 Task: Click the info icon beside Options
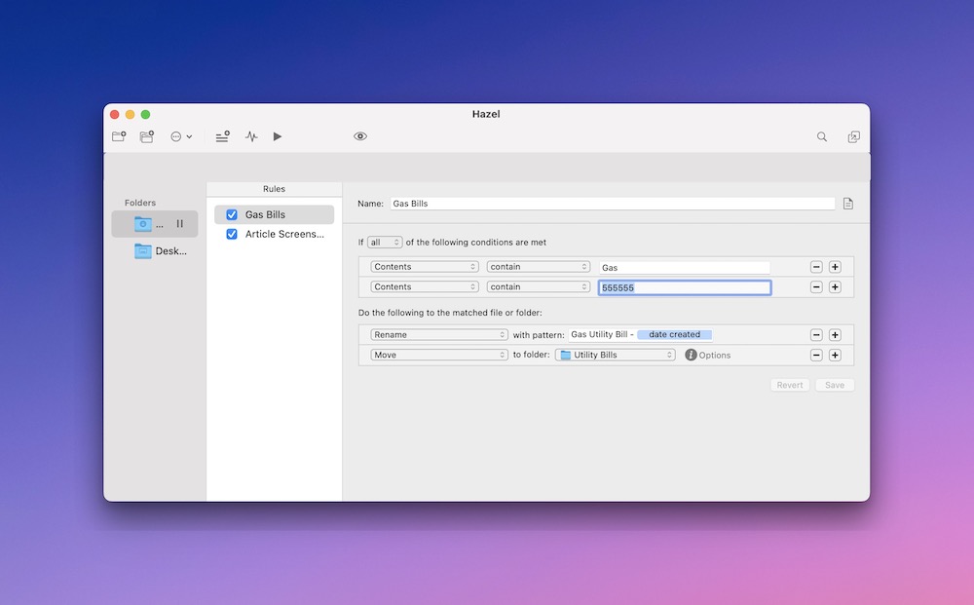pyautogui.click(x=691, y=355)
